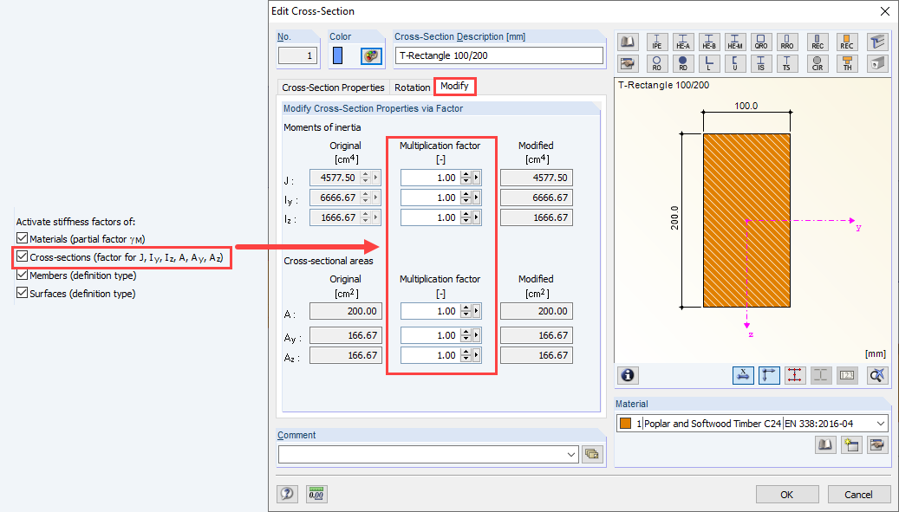Choose the gray REC rectangle section icon

point(818,42)
